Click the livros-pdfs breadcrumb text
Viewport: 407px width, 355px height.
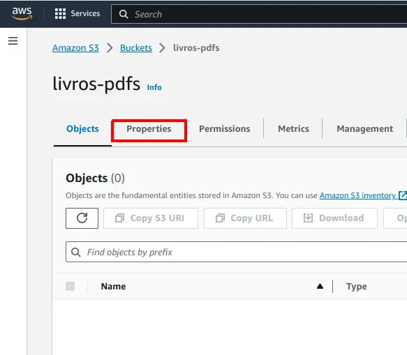(196, 47)
